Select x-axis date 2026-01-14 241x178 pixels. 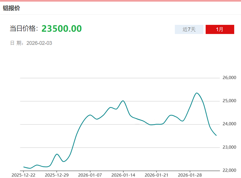[123, 175]
